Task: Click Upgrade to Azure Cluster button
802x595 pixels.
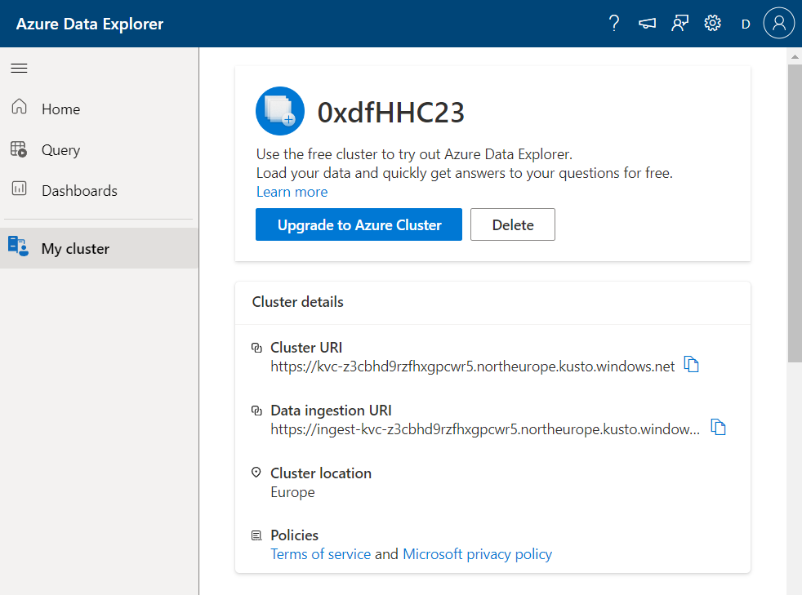Action: tap(359, 224)
